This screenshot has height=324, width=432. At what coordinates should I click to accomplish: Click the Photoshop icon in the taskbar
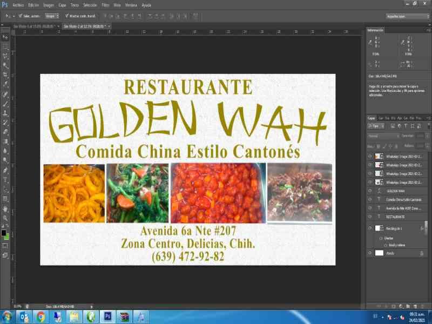pos(107,316)
